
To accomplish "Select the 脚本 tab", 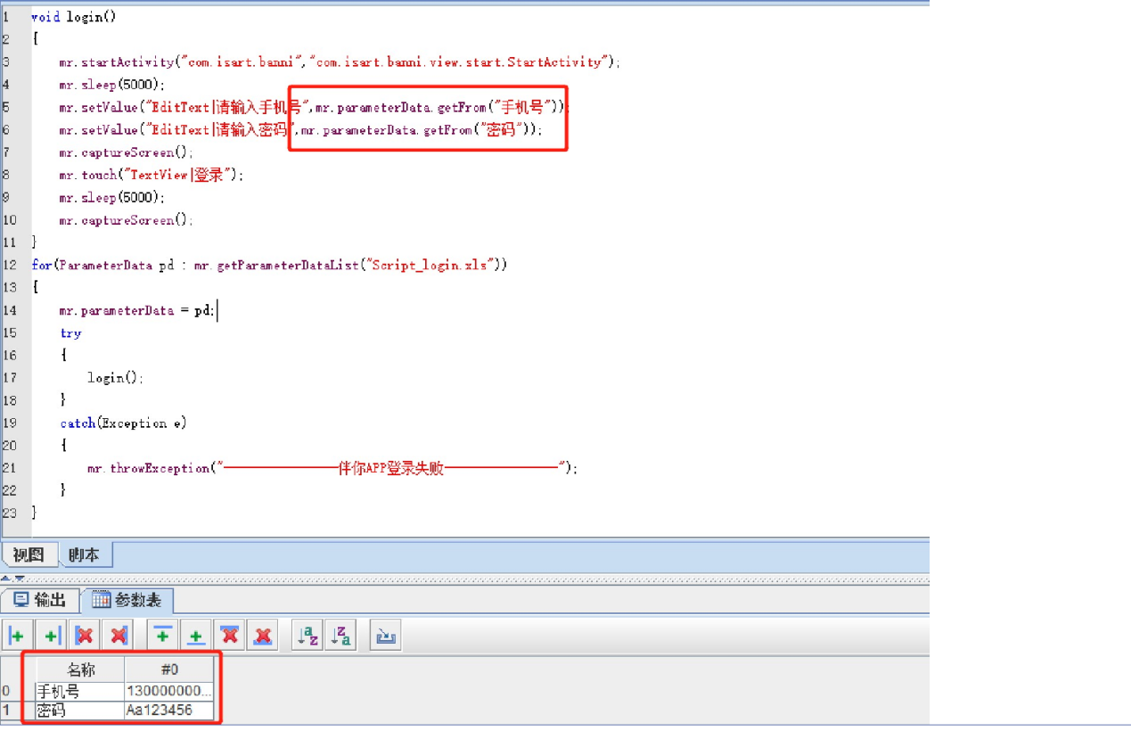I will click(85, 555).
